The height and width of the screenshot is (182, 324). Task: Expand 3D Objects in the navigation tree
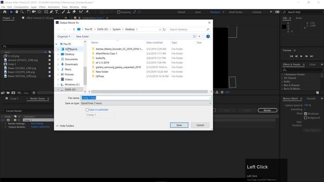coord(58,49)
